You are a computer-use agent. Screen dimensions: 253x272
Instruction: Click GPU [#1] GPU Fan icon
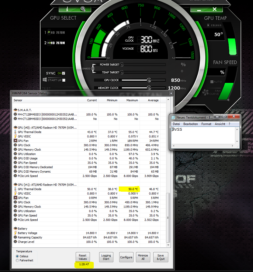point(15,198)
